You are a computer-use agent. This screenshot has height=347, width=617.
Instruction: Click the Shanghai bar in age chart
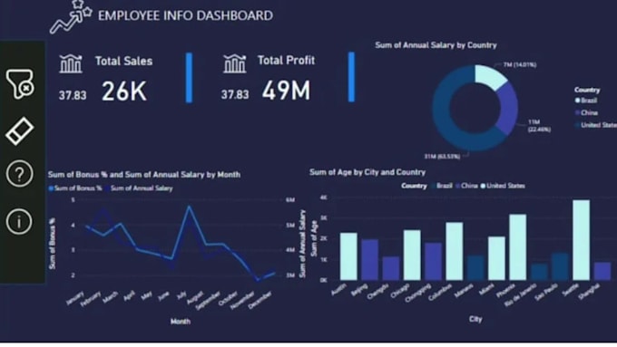602,271
